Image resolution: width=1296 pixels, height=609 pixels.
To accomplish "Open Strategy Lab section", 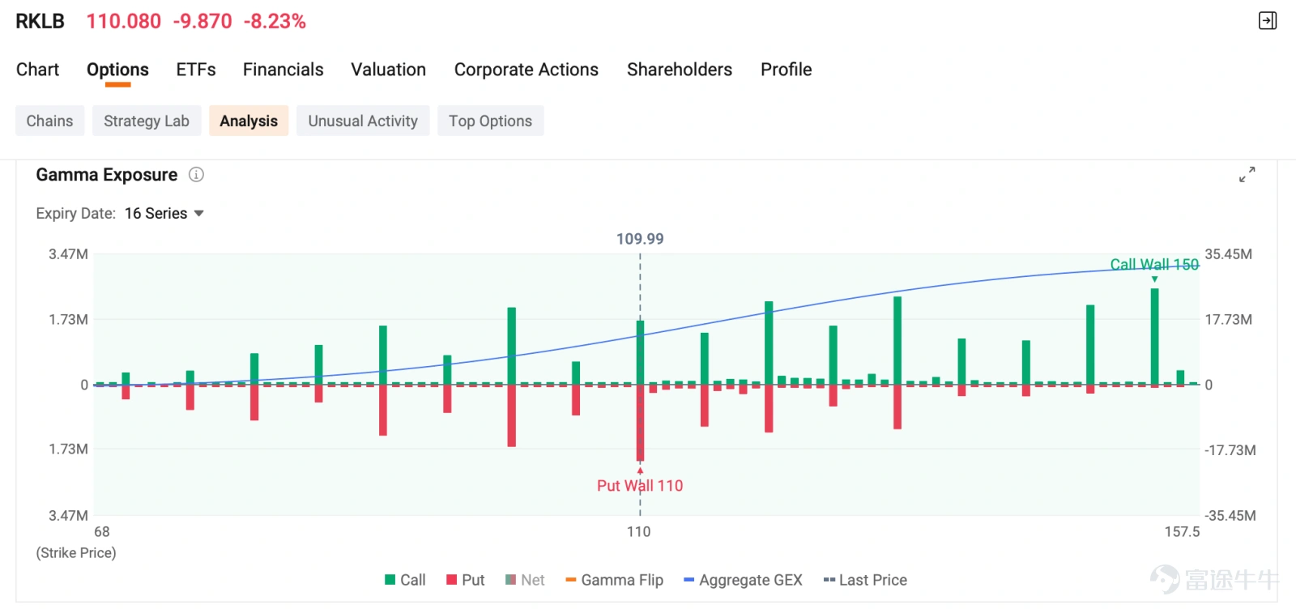I will (147, 121).
